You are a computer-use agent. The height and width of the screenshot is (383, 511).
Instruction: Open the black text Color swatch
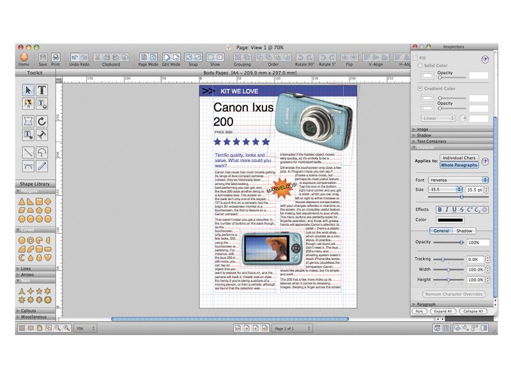450,220
